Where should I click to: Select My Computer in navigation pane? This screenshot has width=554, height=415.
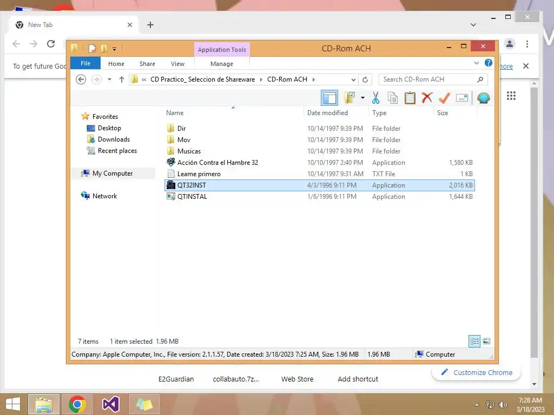pyautogui.click(x=113, y=173)
